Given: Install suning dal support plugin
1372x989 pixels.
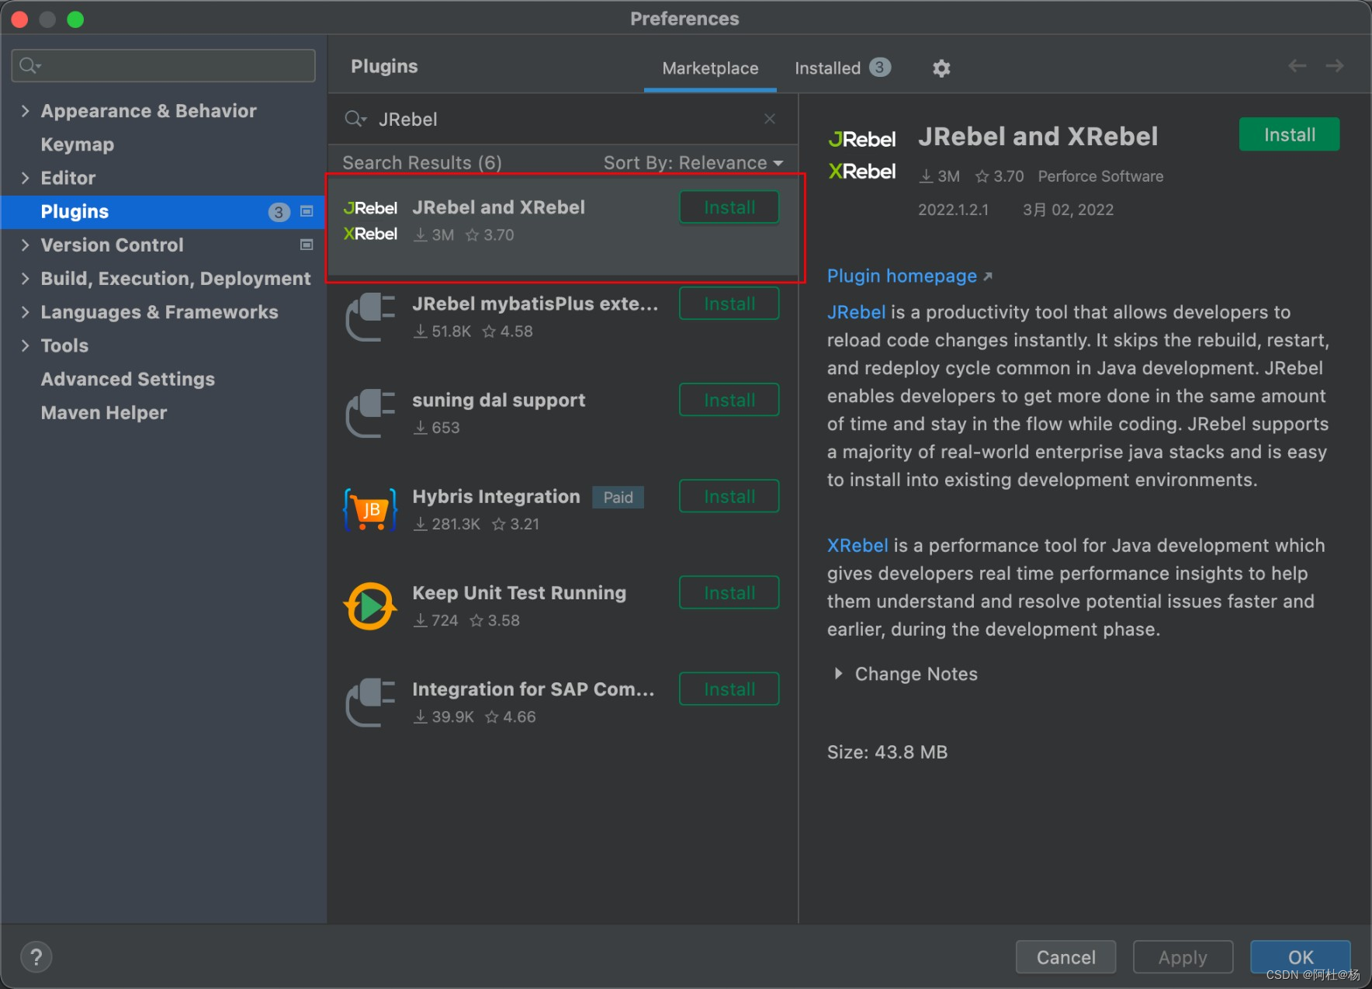Looking at the screenshot, I should 729,400.
